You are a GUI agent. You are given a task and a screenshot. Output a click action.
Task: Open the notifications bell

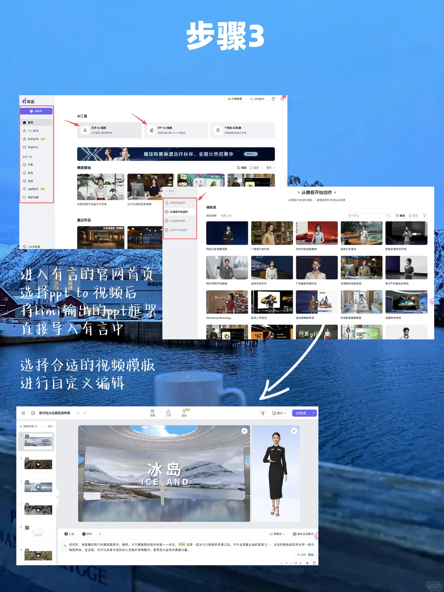[x=282, y=99]
